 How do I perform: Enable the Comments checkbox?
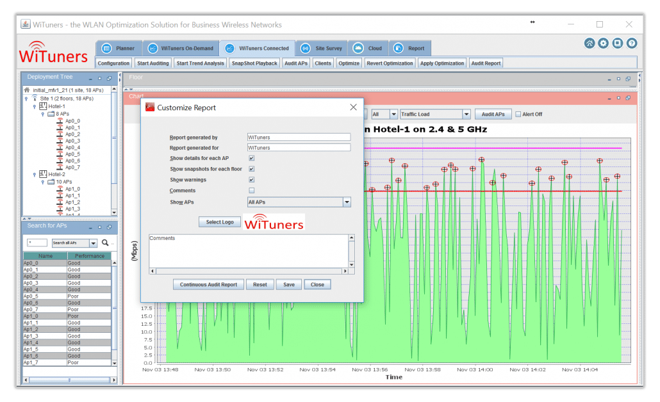[252, 191]
